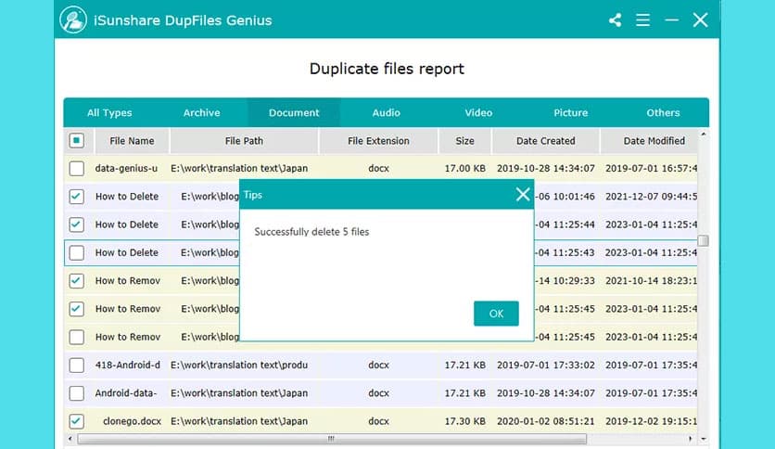Screen dimensions: 775x449
Task: Open the share icon in title bar
Action: (616, 20)
